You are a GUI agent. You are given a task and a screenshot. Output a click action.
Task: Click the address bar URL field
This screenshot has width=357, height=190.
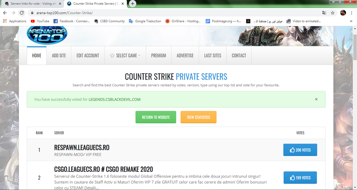176,13
